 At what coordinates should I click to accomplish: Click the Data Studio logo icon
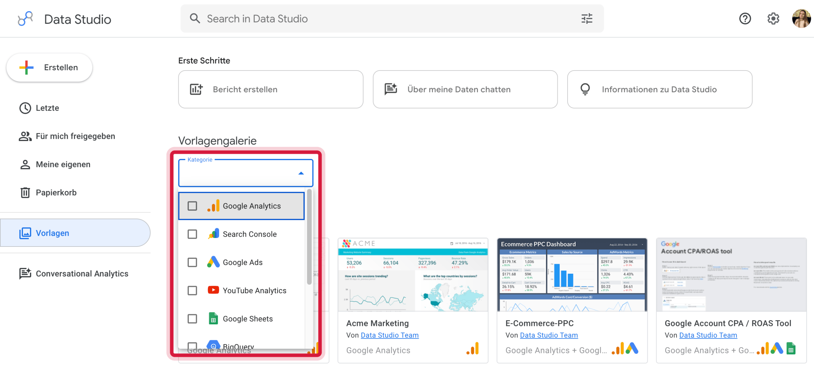click(x=25, y=18)
